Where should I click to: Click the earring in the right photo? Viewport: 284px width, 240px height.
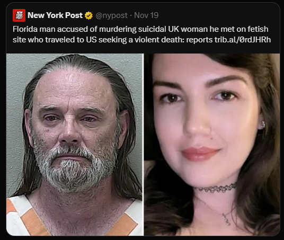[x=263, y=125]
